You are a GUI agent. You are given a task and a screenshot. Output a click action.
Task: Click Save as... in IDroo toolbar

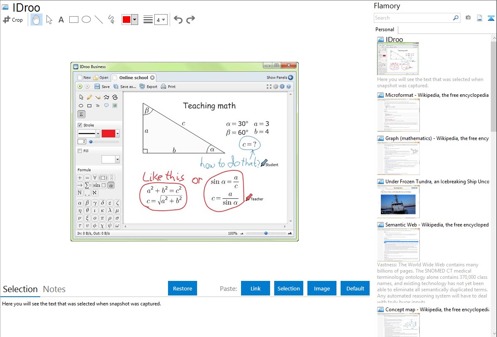124,86
